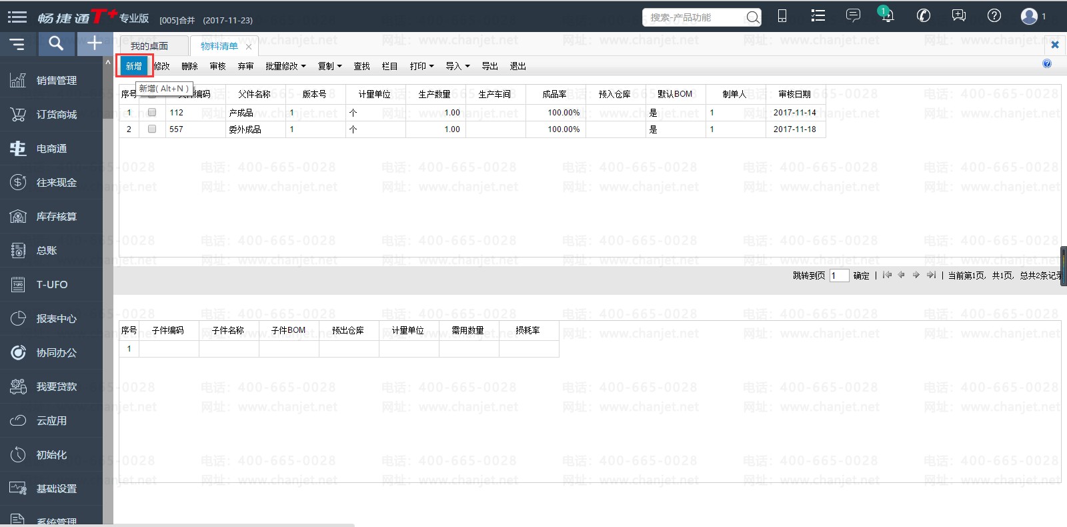Click the phone support icon in header

click(924, 16)
